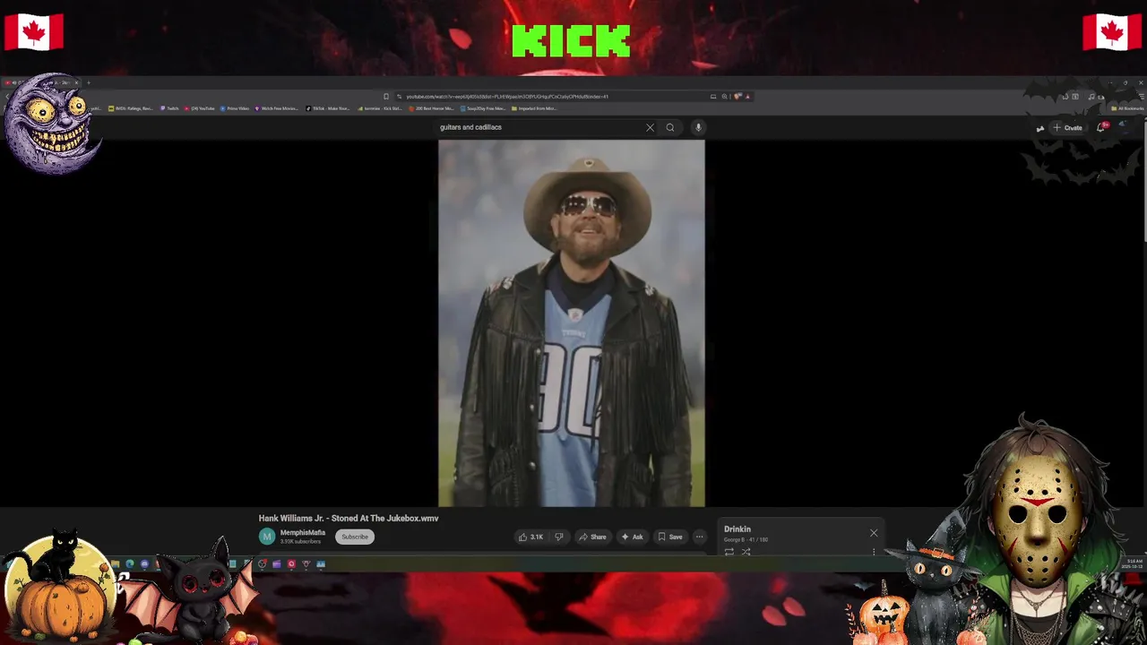Dislike the video with thumbs-down
This screenshot has width=1147, height=645.
(559, 537)
